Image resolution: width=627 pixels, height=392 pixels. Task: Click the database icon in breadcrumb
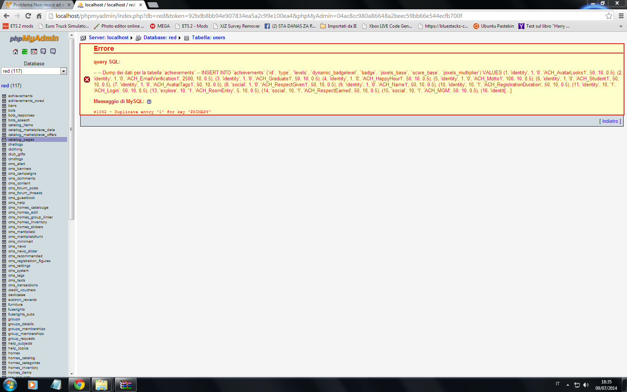click(x=138, y=38)
